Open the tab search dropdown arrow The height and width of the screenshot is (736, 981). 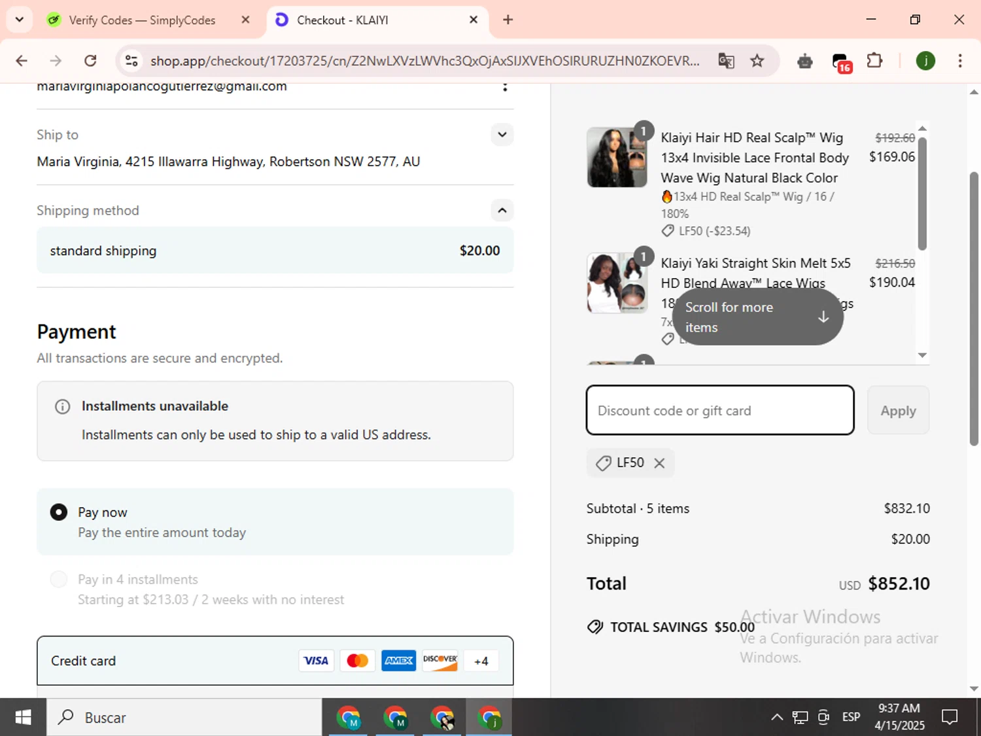click(x=20, y=20)
